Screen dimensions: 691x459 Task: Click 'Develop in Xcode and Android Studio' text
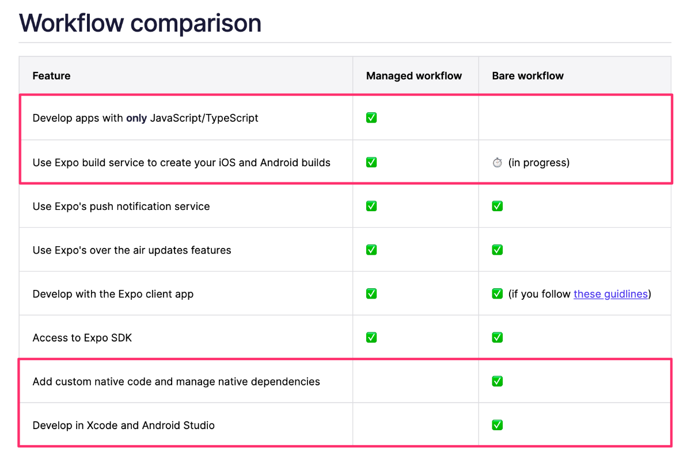click(124, 426)
